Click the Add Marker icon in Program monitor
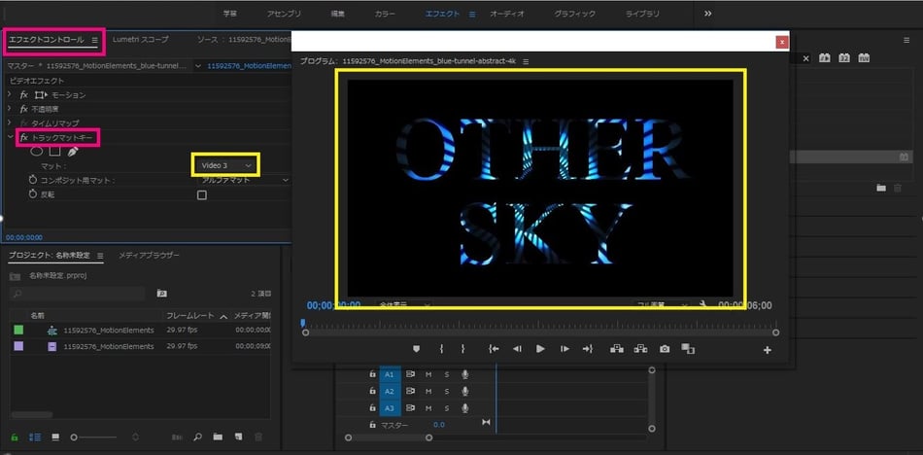The width and height of the screenshot is (923, 455). 417,349
